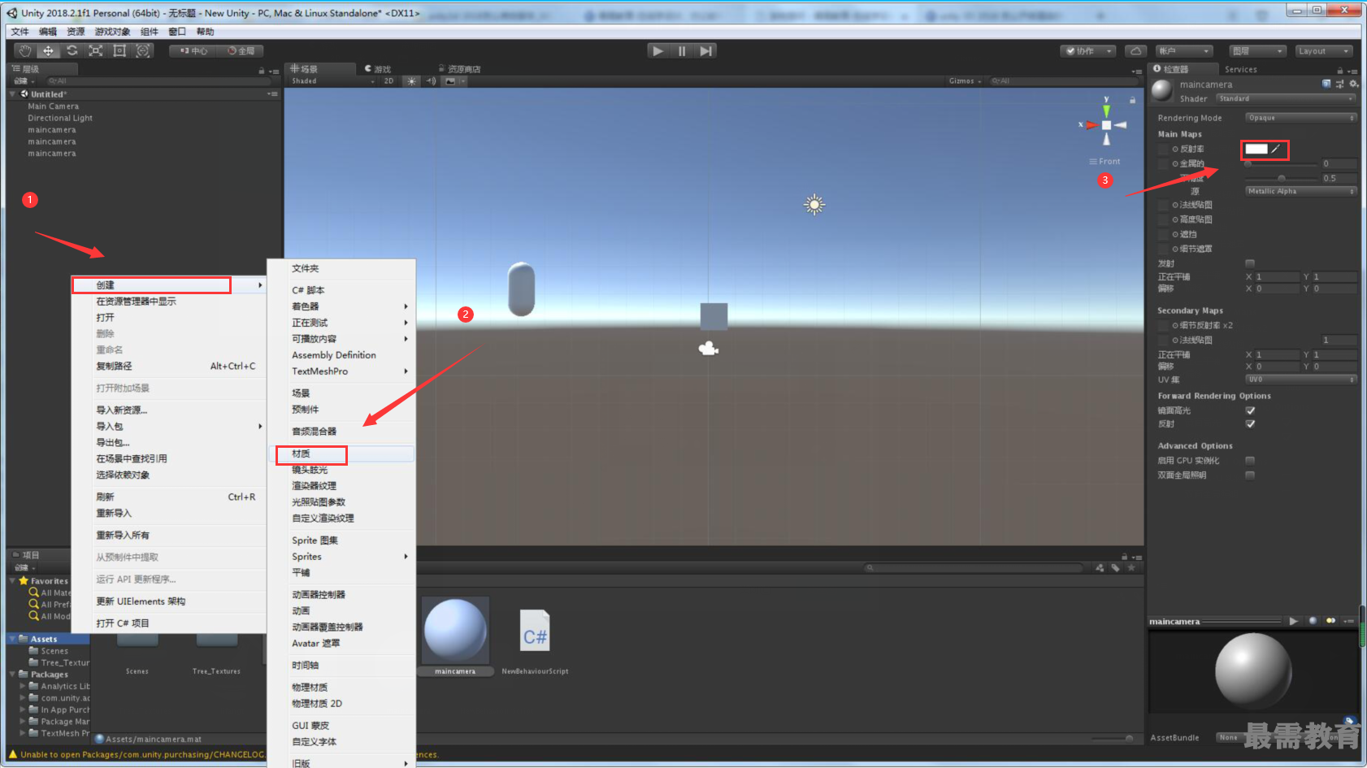The image size is (1367, 768).
Task: Open the Layout dropdown
Action: (1324, 51)
